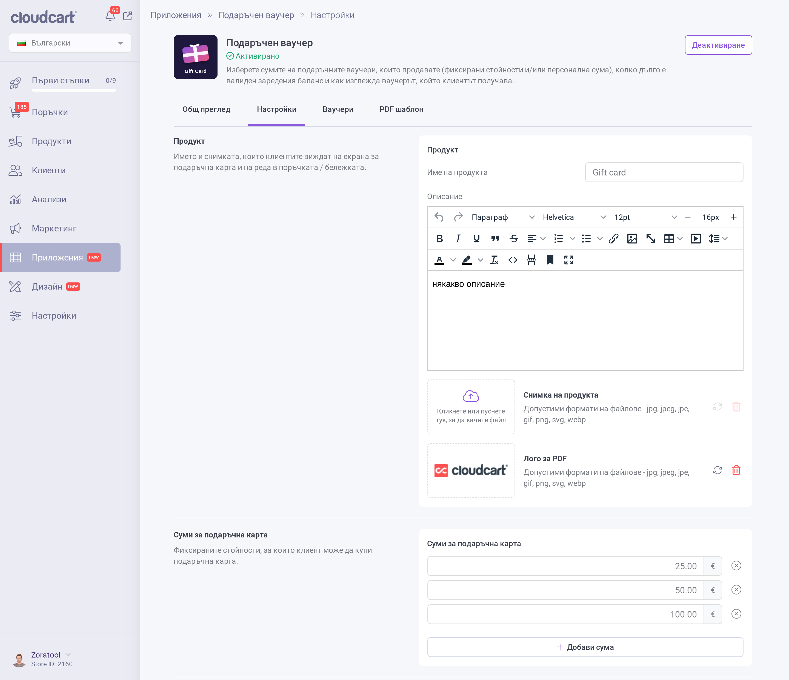Apply blockquote formatting

tap(495, 239)
